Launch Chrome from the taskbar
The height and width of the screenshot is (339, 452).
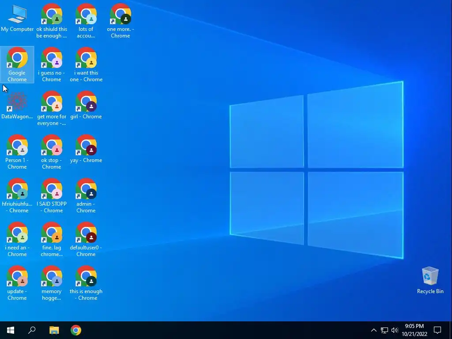tap(76, 330)
